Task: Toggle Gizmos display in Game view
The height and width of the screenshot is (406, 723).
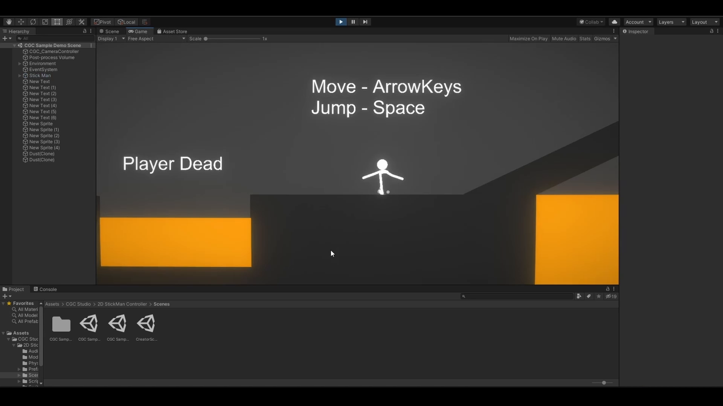Action: [x=602, y=39]
